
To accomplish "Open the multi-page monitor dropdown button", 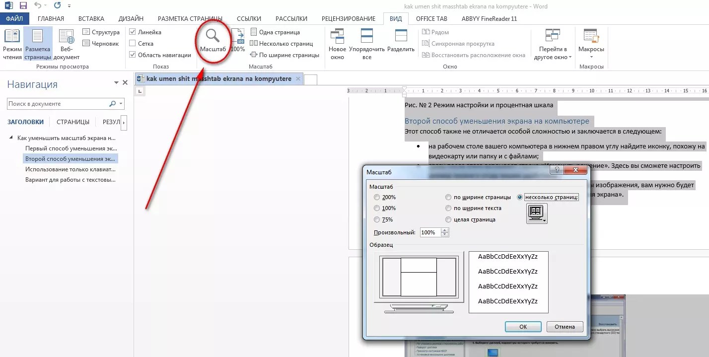I will point(537,214).
